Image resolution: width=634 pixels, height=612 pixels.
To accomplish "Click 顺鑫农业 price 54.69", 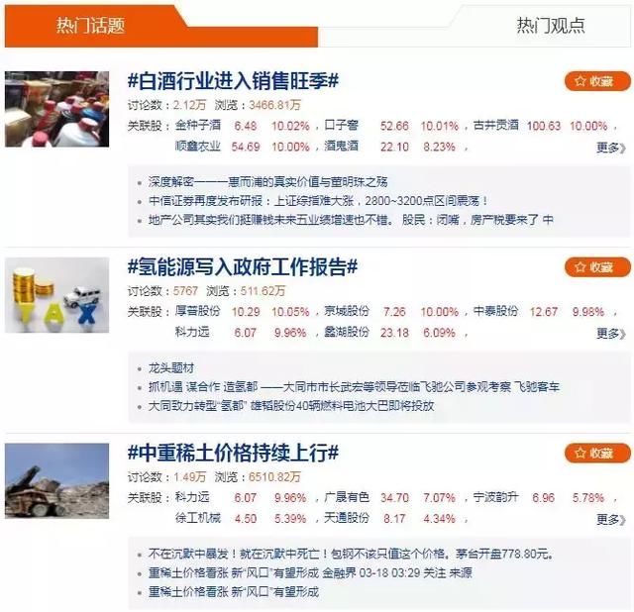I will [x=246, y=147].
